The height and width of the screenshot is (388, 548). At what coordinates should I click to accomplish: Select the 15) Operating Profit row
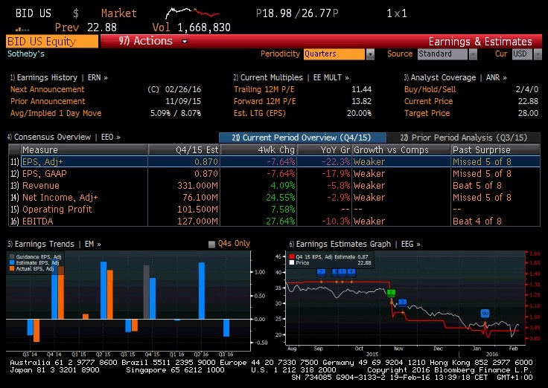pos(274,209)
